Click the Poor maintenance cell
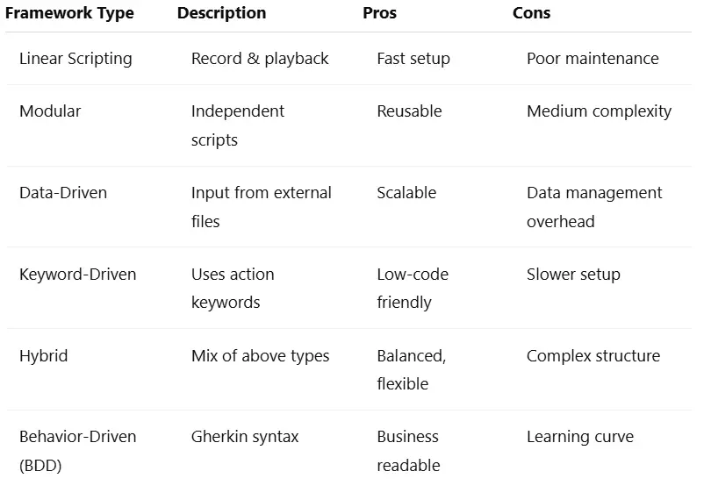 (592, 59)
